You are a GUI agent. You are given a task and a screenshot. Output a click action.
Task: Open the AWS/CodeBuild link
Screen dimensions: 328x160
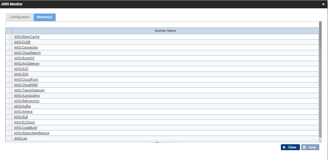coord(26,128)
